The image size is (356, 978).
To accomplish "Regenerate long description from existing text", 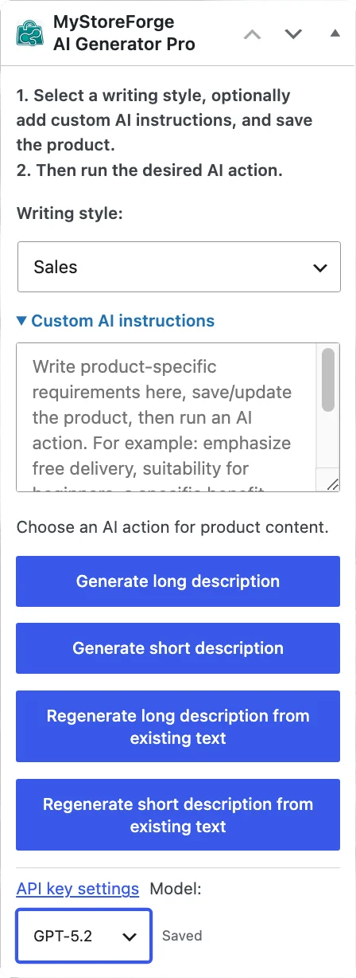I will [178, 726].
